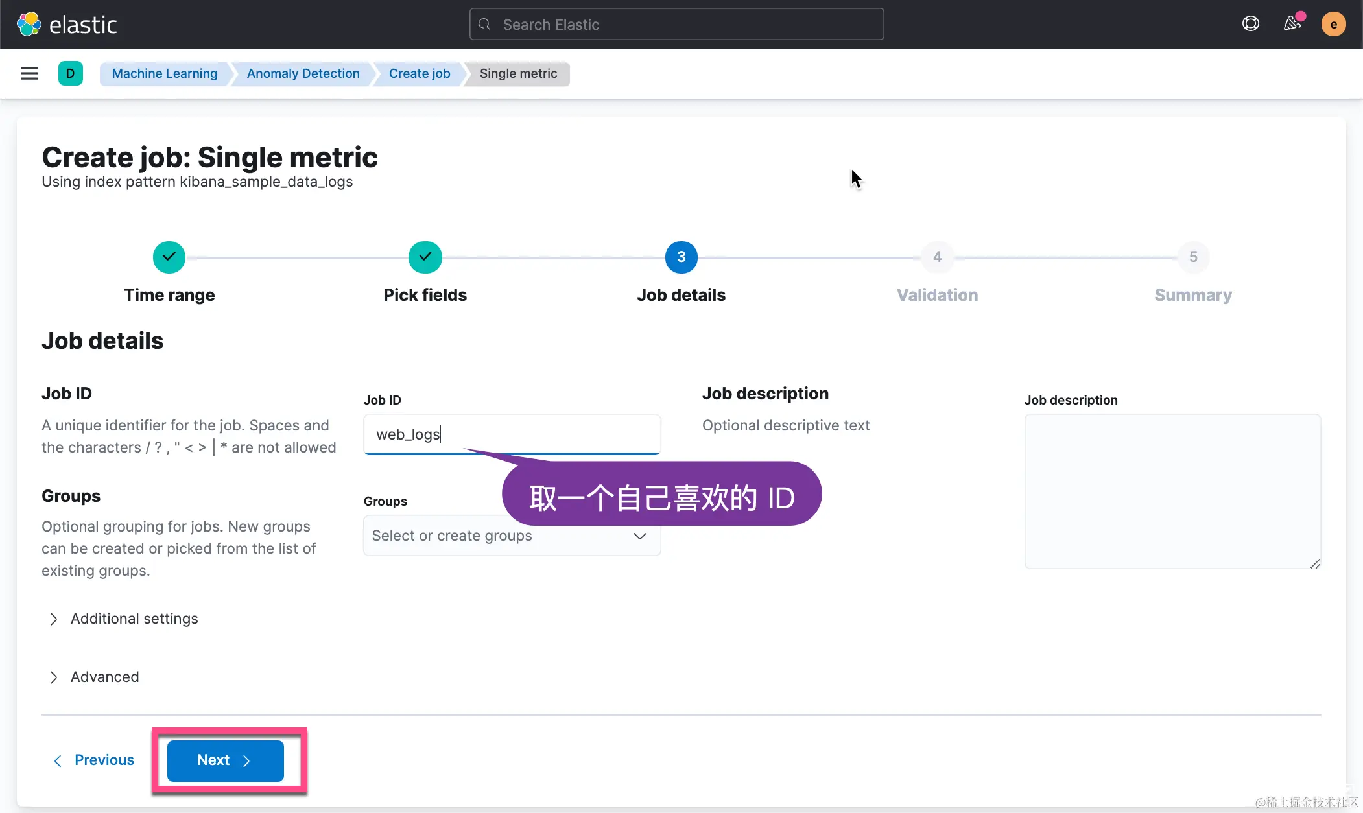
Task: Navigate to Anomaly Detection breadcrumb
Action: tap(303, 73)
